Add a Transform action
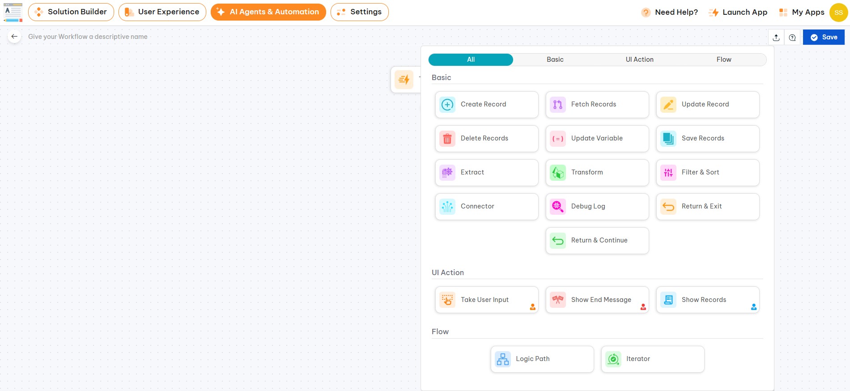 [x=597, y=173]
